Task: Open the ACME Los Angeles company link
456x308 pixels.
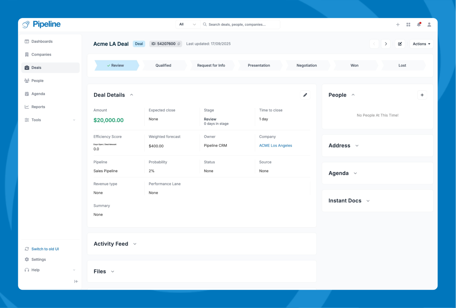Action: (275, 145)
